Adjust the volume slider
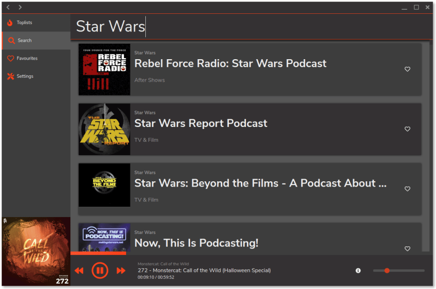The image size is (436, 289). [x=399, y=271]
